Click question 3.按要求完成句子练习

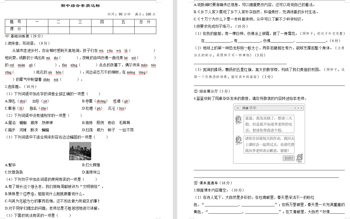(x=221, y=27)
